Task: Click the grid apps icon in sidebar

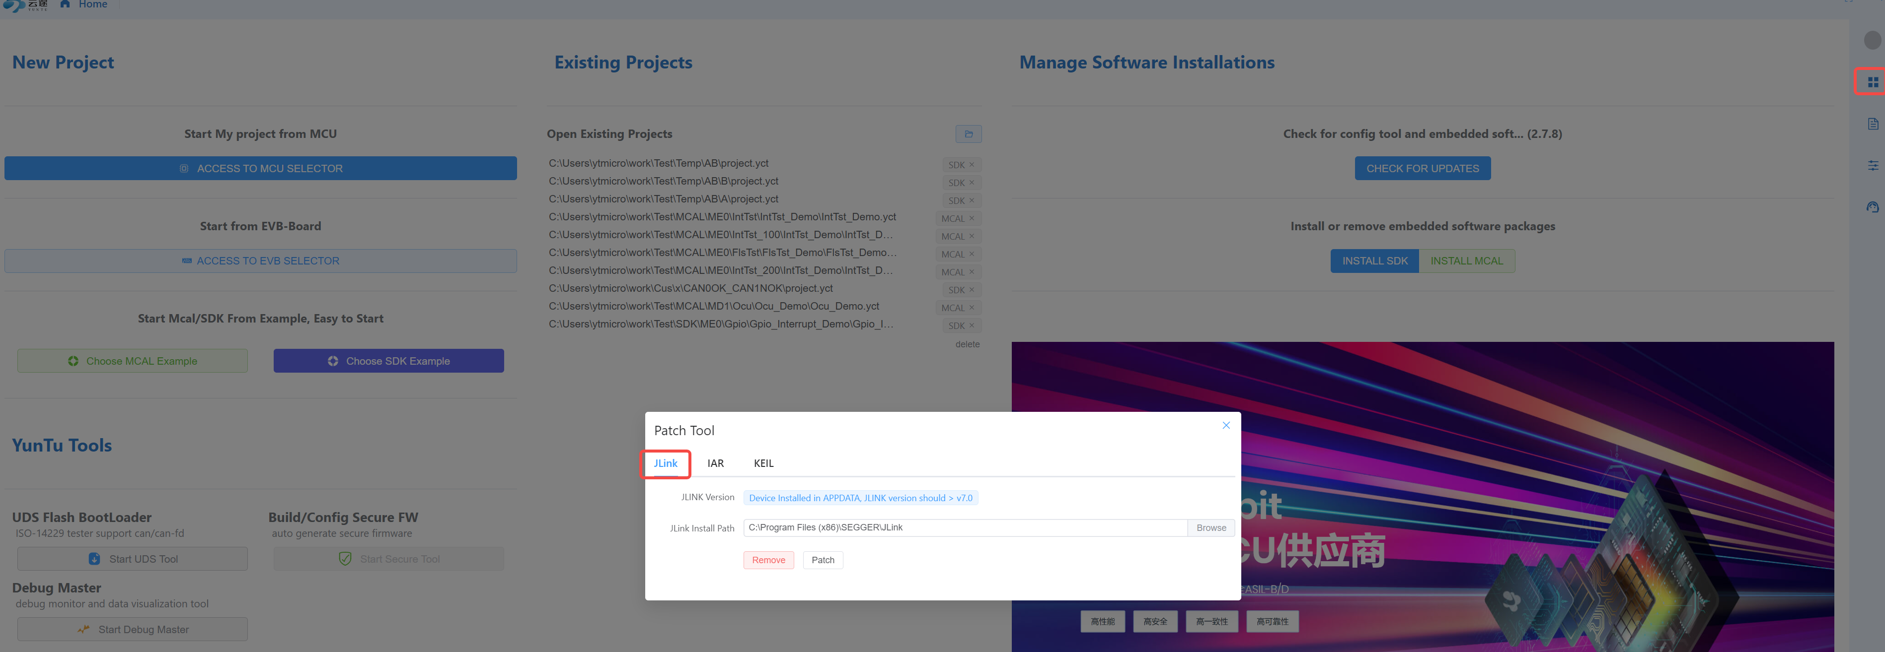Action: 1873,82
